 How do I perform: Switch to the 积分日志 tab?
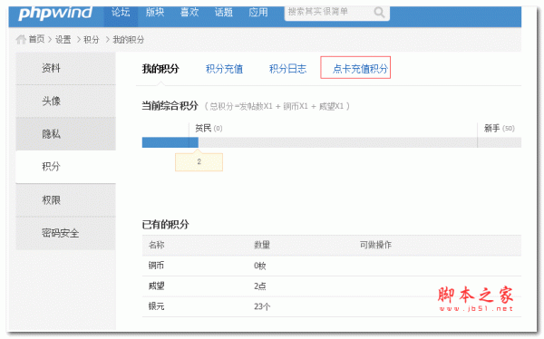point(287,69)
